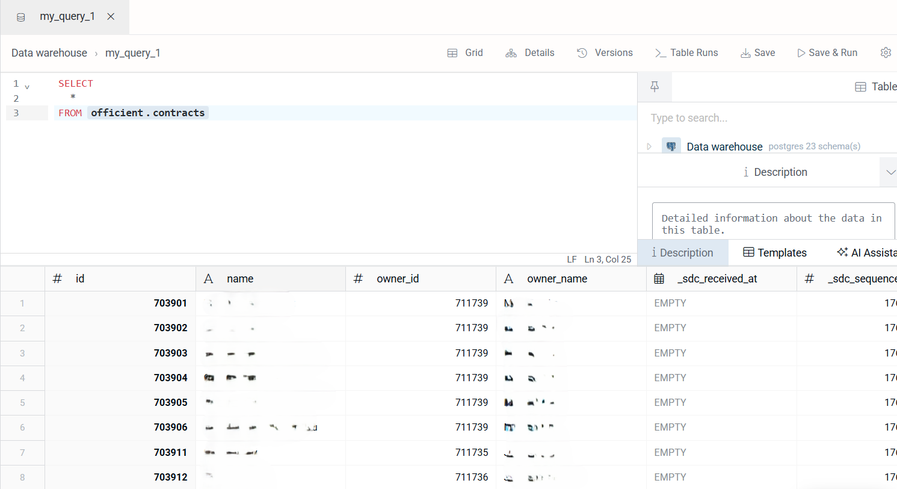Click the owner_name column header
This screenshot has width=897, height=489.
571,279
